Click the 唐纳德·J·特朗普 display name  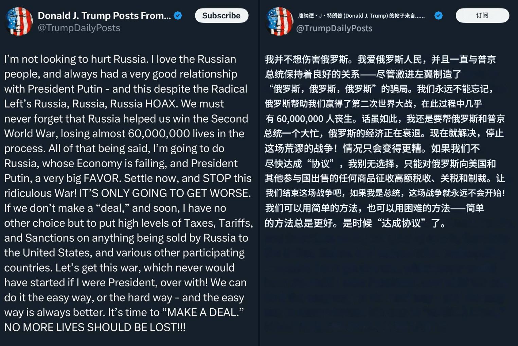(x=361, y=16)
